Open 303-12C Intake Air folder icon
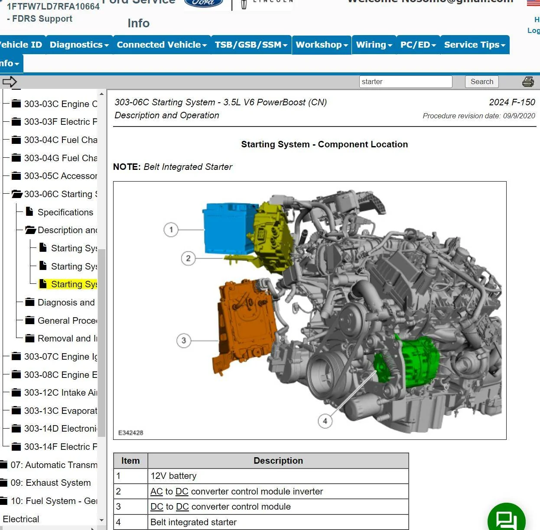540x530 pixels. tap(16, 393)
